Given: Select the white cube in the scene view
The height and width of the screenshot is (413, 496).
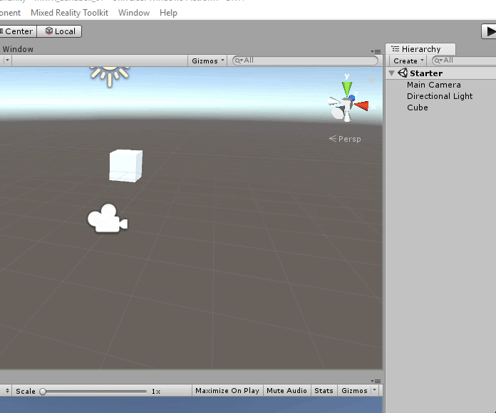Looking at the screenshot, I should (x=125, y=166).
